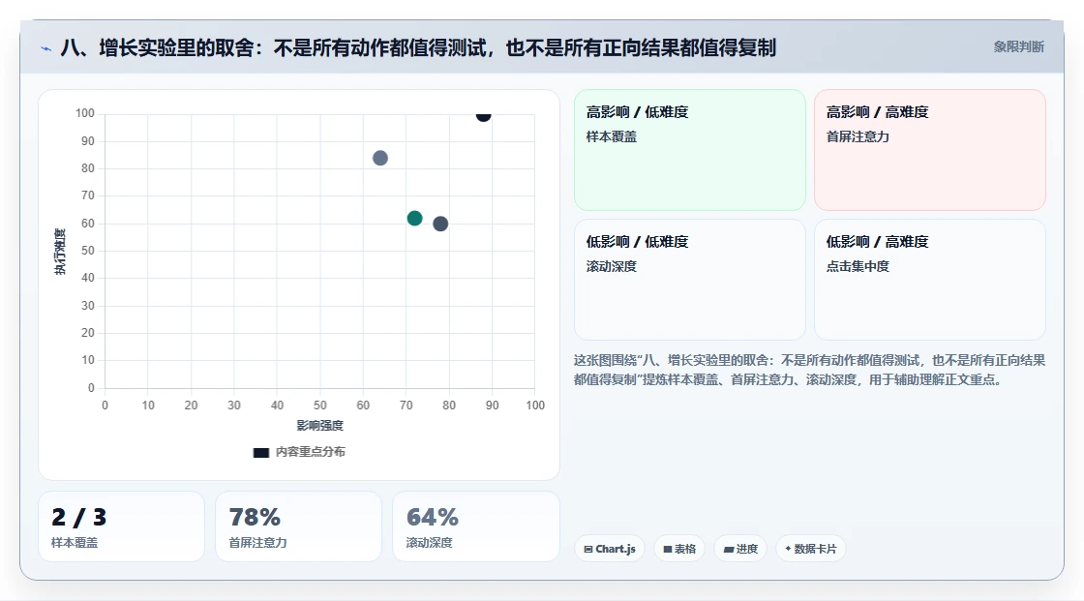Click the lightning icon beside the heading
This screenshot has width=1084, height=601.
click(x=46, y=48)
